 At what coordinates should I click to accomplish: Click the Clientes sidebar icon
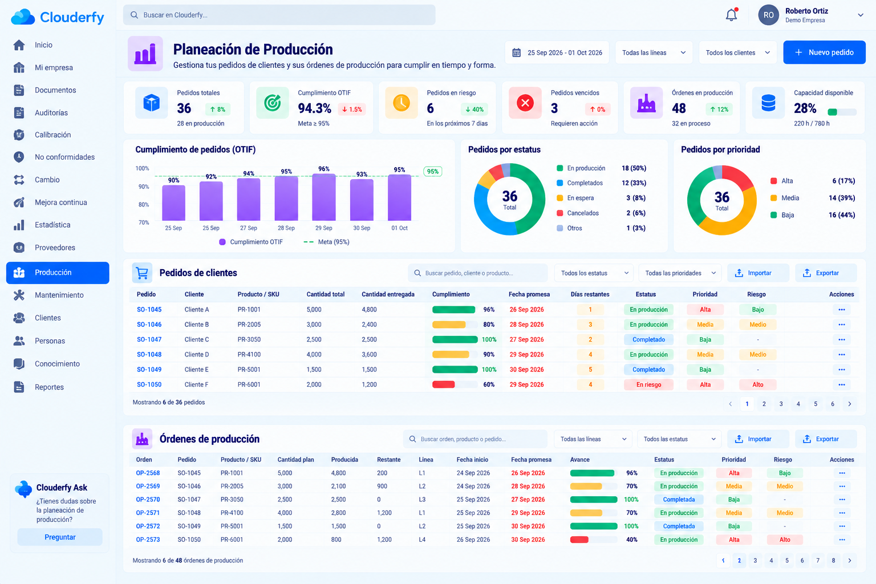19,318
